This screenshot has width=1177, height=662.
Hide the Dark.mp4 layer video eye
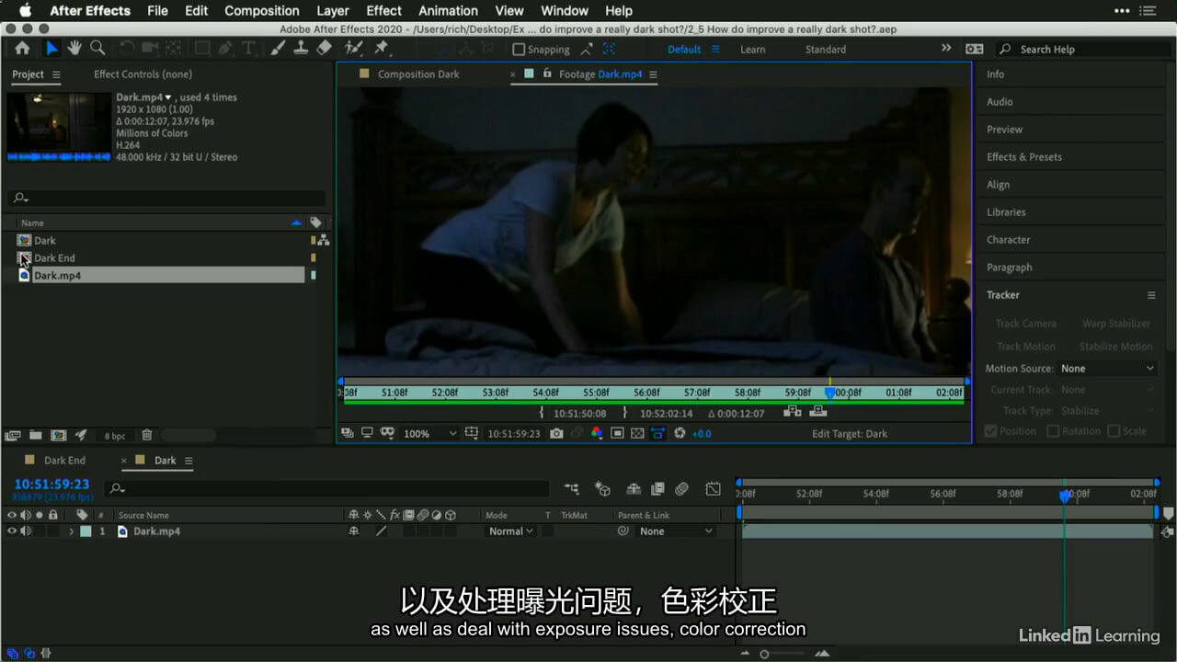click(12, 531)
